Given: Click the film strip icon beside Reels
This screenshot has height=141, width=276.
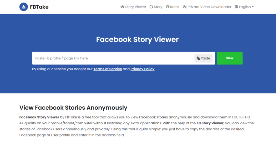Looking at the screenshot, I should (x=168, y=7).
